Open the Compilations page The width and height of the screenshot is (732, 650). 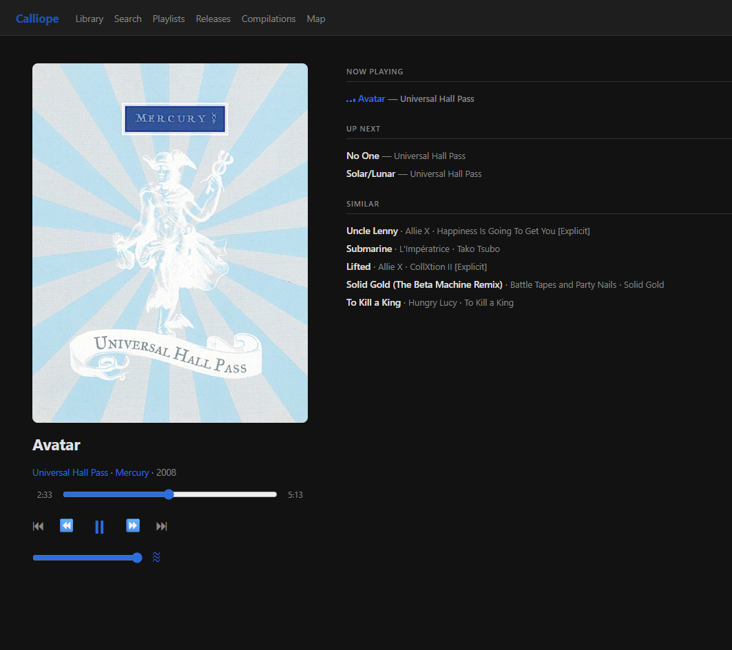coord(269,19)
